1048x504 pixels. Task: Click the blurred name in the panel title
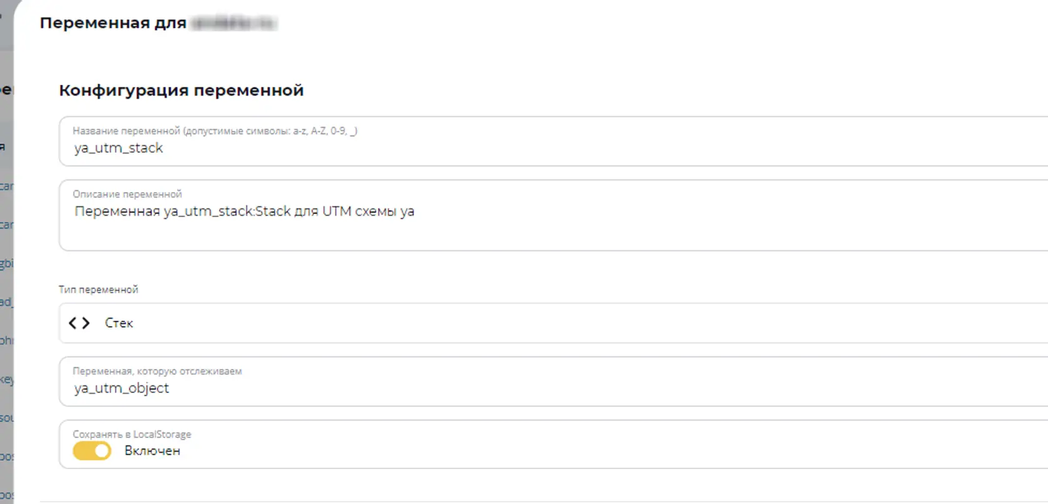(x=234, y=24)
